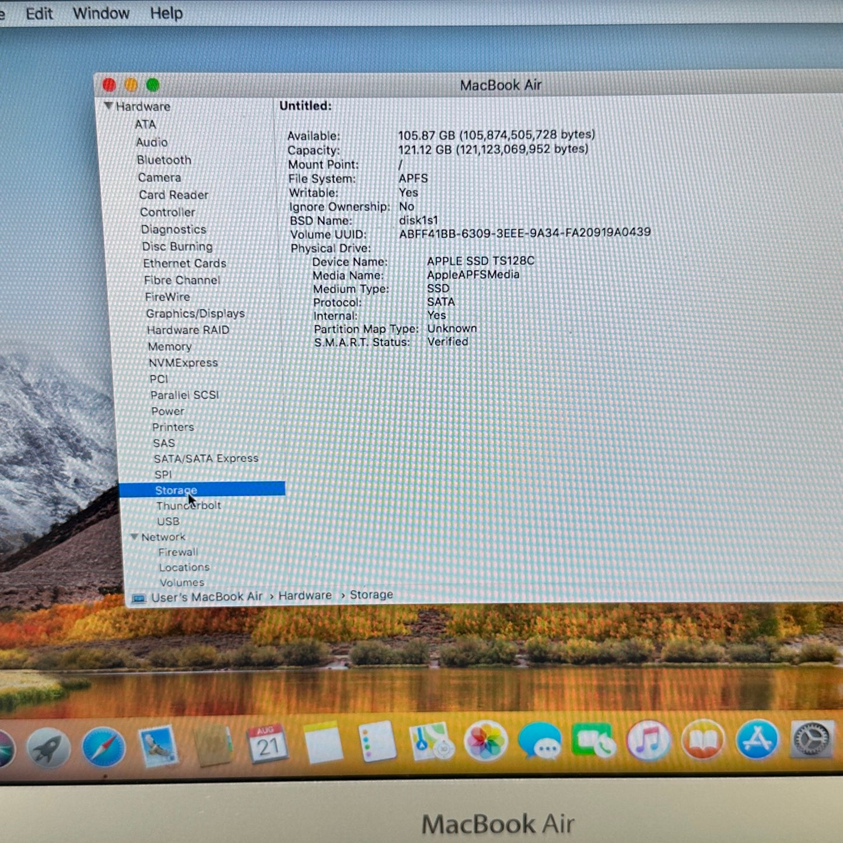
Task: Open iTunes music icon in dock
Action: pyautogui.click(x=648, y=740)
